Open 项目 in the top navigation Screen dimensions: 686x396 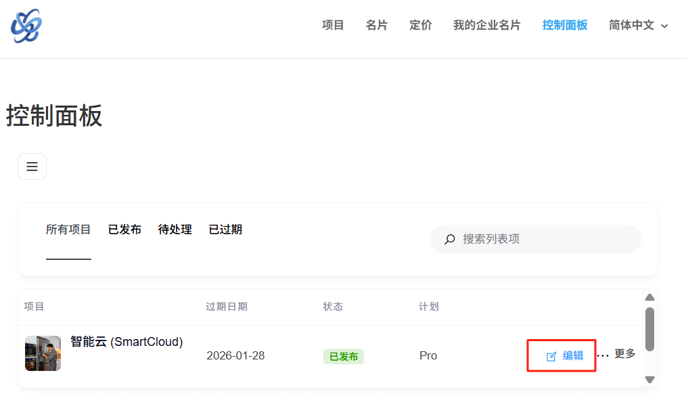pyautogui.click(x=333, y=25)
